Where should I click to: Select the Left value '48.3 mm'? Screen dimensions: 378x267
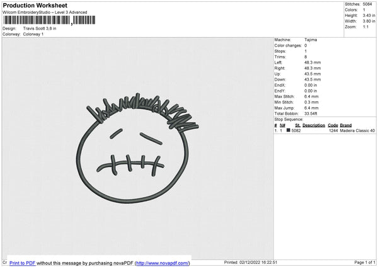coord(312,62)
